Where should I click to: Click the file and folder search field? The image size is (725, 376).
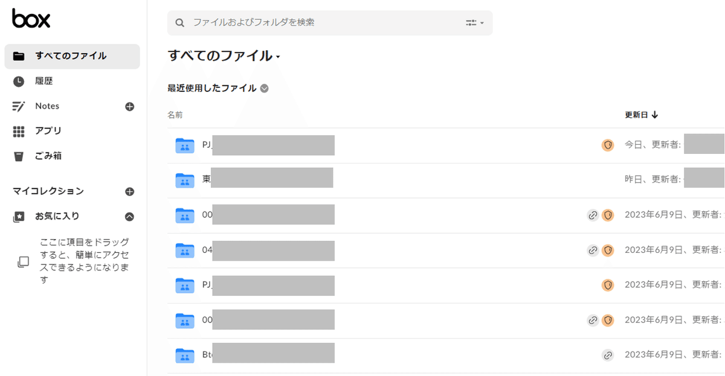click(320, 23)
